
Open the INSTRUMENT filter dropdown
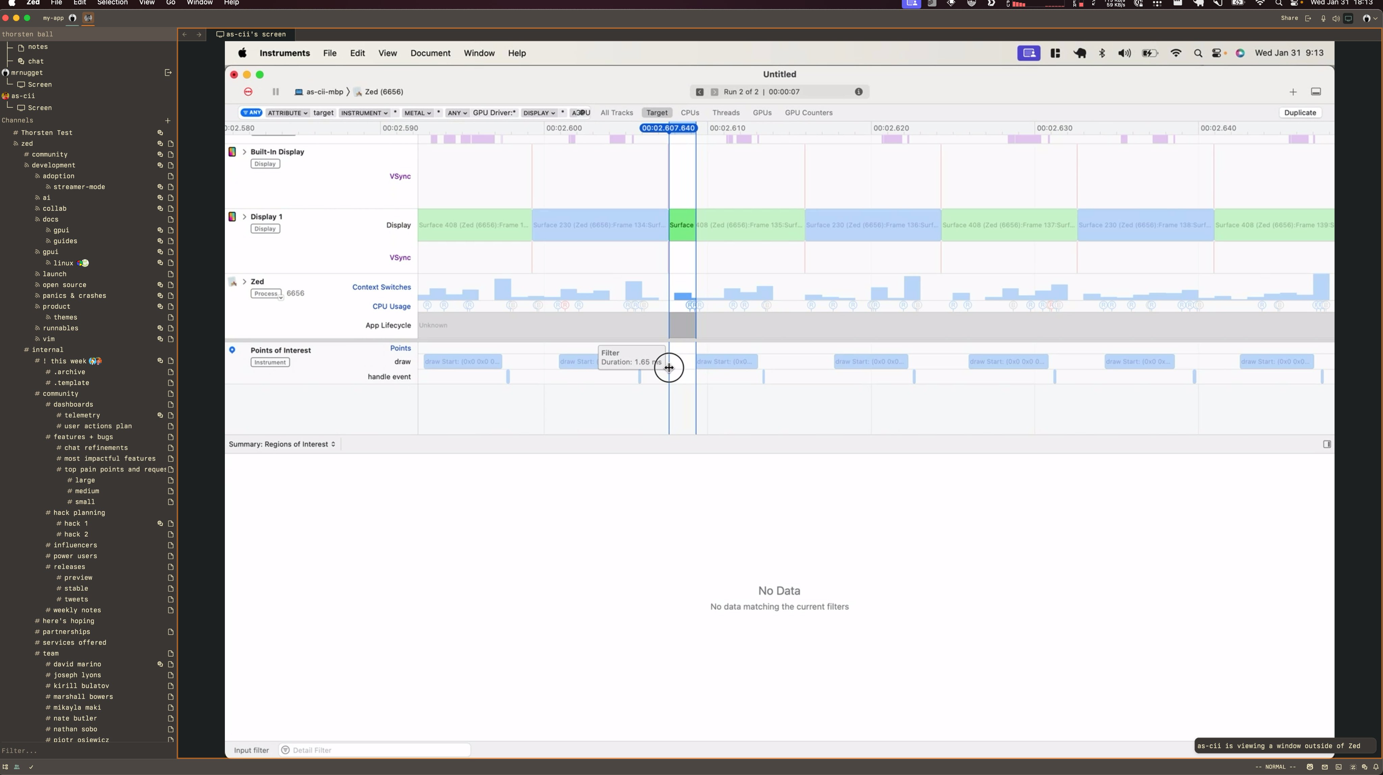click(x=365, y=113)
